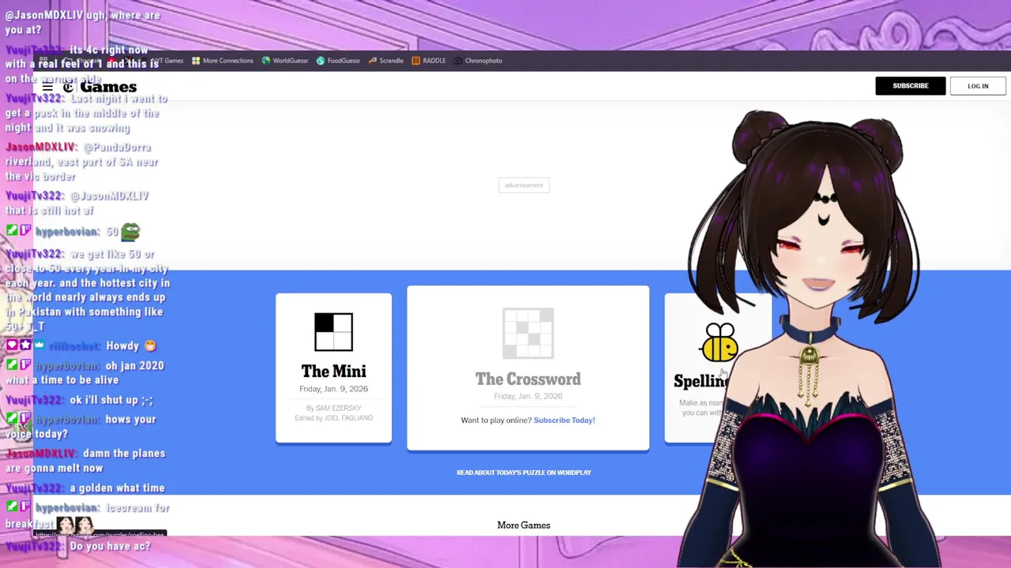Open the FoodGuessr bookmark
1011x568 pixels.
(x=338, y=61)
